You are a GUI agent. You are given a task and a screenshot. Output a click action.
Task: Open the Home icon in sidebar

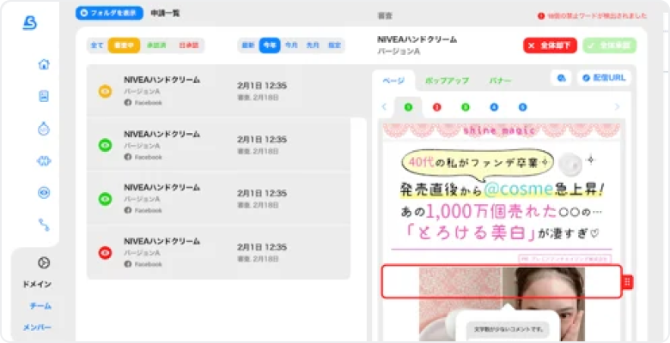[x=44, y=64]
